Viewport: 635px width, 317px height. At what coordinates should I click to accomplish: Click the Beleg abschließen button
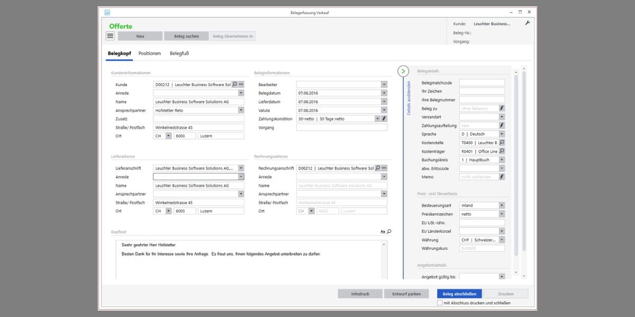coord(459,294)
